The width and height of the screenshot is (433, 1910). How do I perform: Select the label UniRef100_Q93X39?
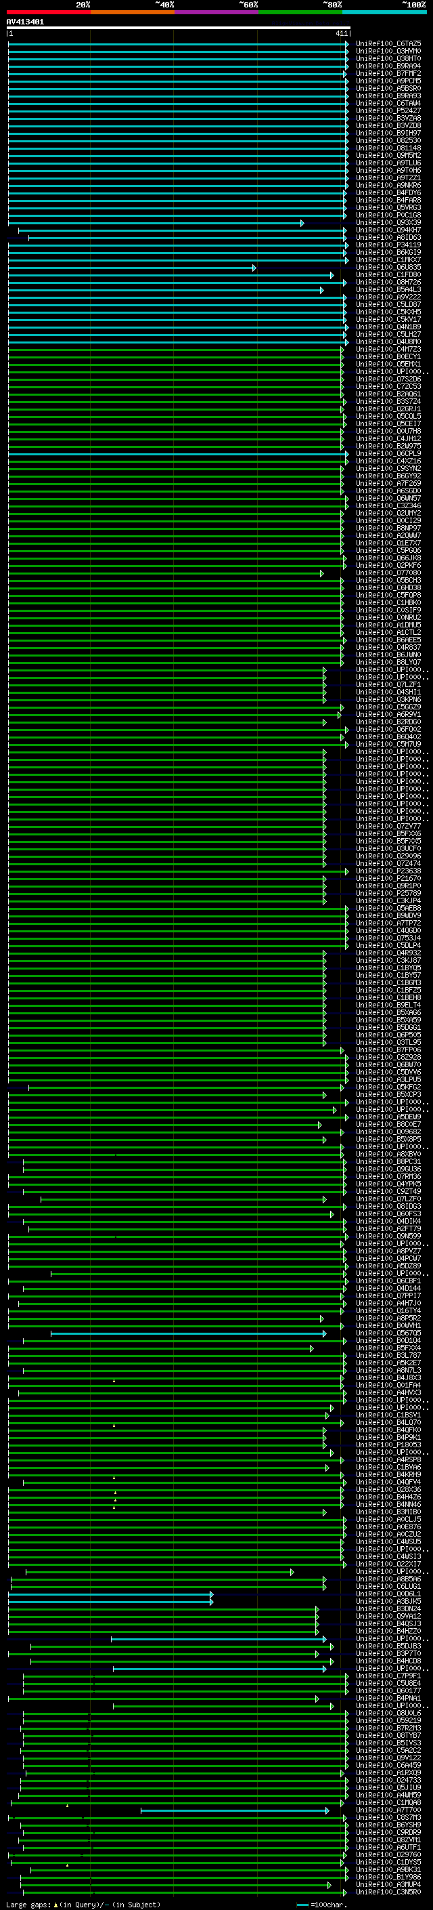(388, 222)
